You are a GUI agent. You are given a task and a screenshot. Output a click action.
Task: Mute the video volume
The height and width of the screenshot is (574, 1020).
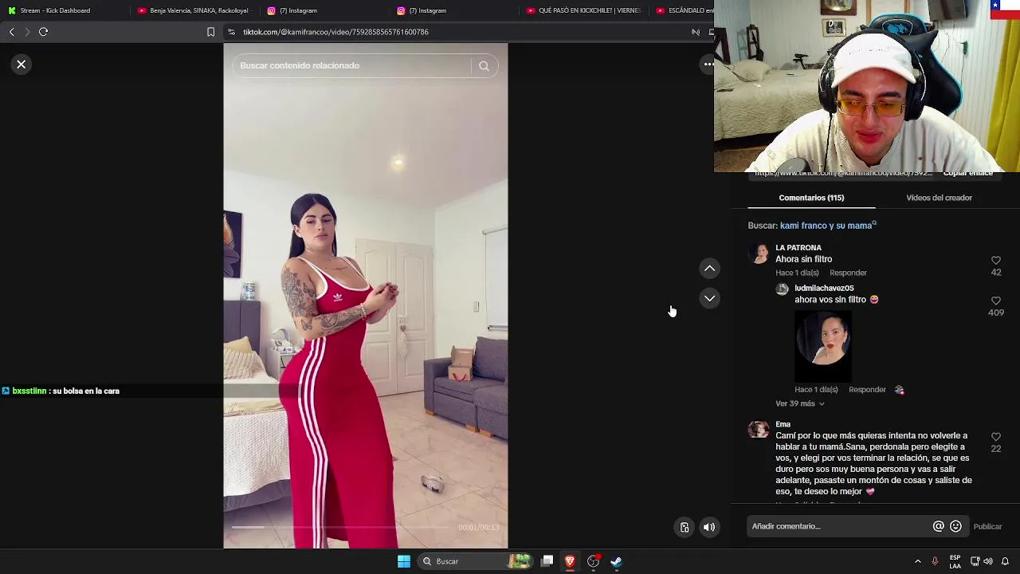(x=709, y=527)
